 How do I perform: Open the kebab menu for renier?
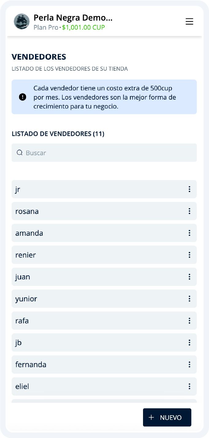coord(190,255)
